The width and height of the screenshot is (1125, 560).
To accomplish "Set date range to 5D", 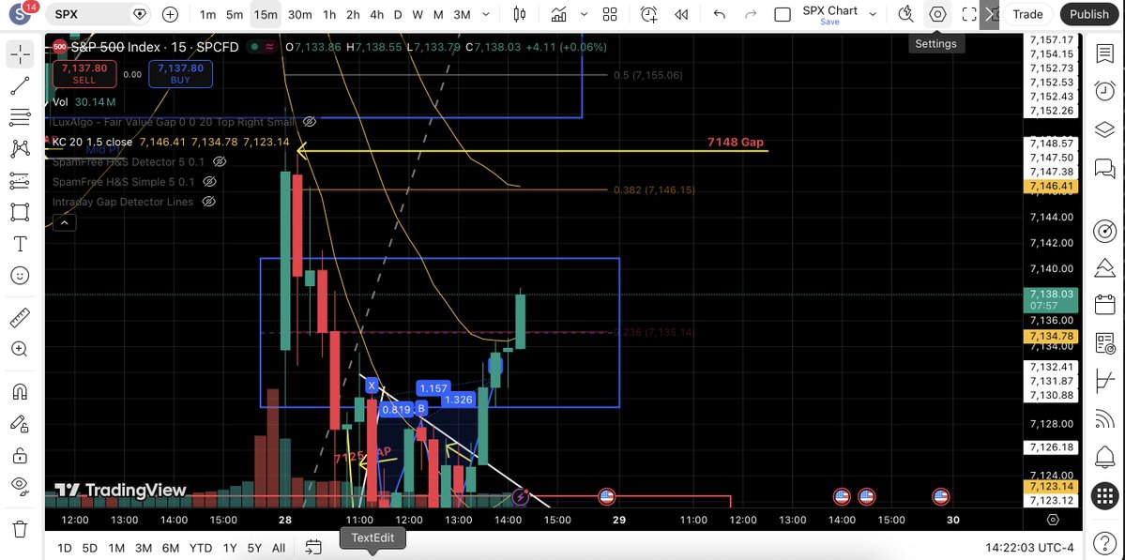I will 90,548.
